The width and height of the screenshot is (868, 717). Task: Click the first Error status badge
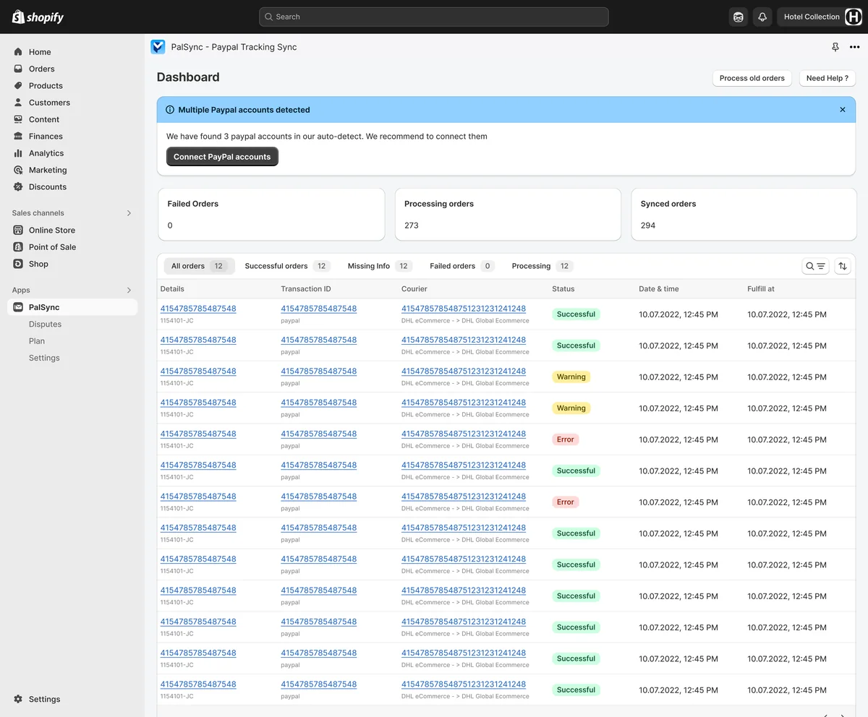pos(566,439)
